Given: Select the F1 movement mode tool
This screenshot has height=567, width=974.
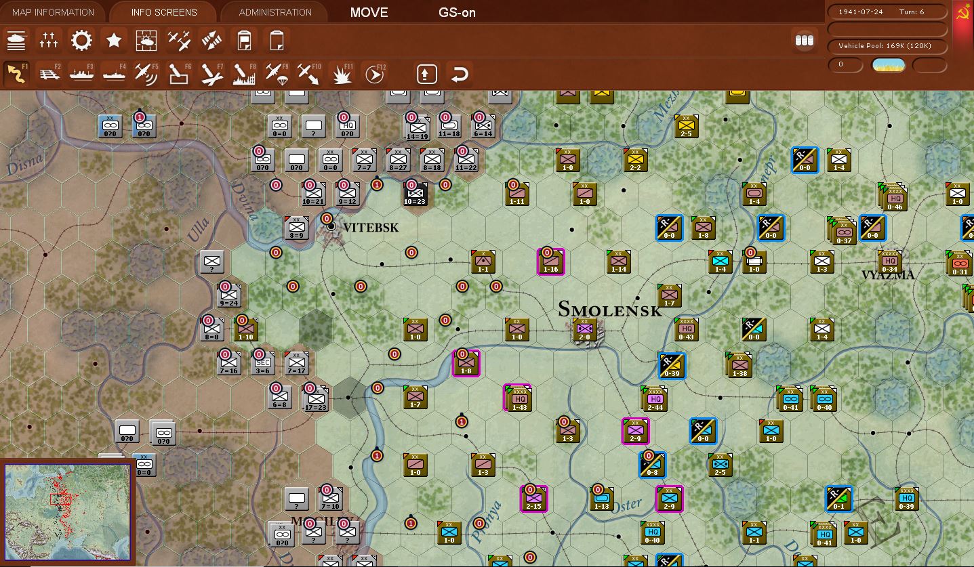Looking at the screenshot, I should tap(16, 73).
